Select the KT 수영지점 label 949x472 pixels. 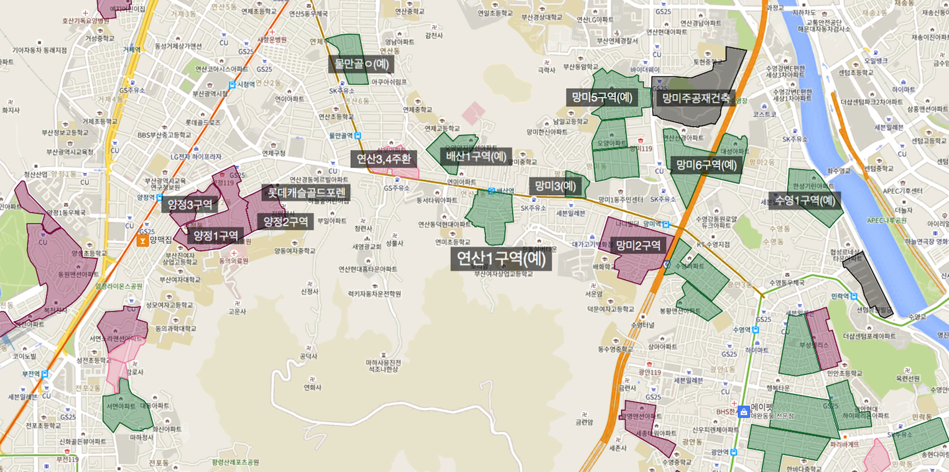click(715, 245)
